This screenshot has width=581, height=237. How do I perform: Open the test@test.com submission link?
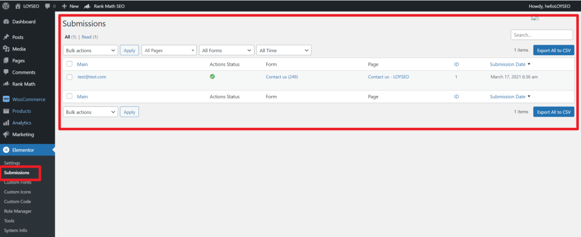click(92, 77)
